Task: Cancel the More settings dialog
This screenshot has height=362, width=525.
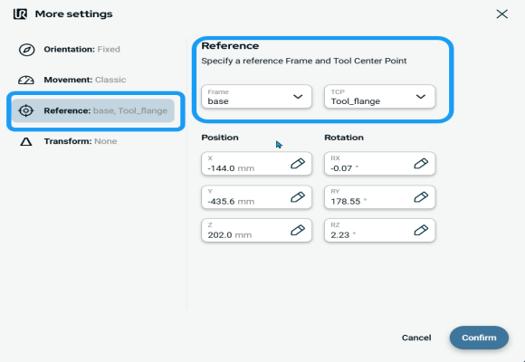Action: coord(416,338)
